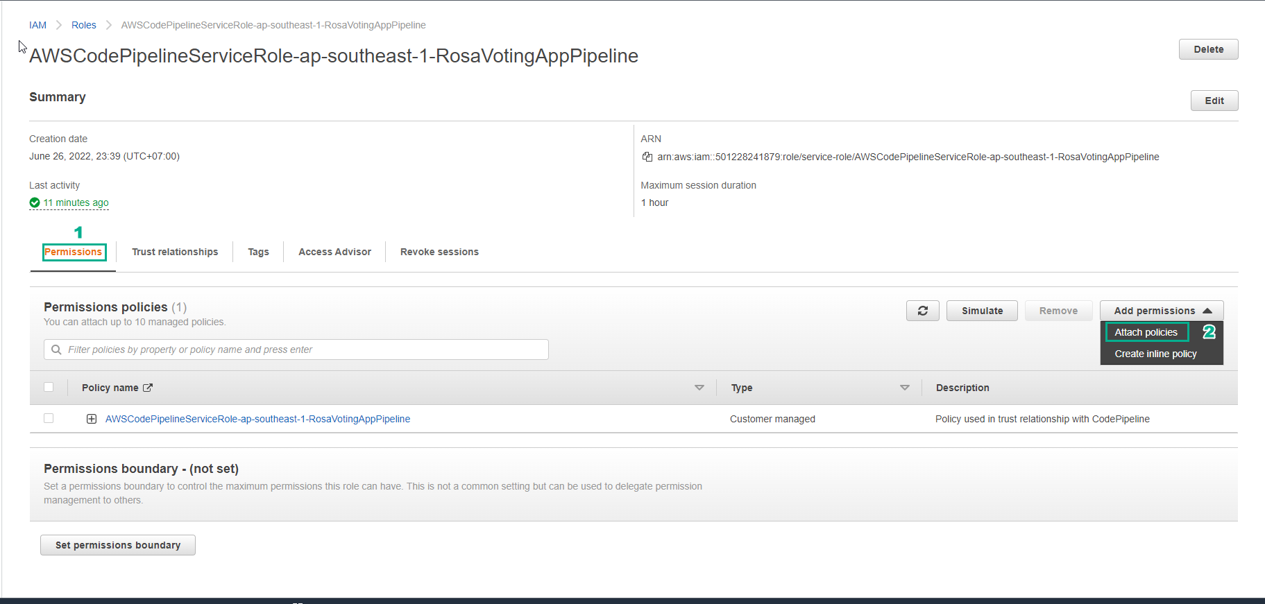1265x604 pixels.
Task: Select all policies with the header checkbox
Action: click(49, 387)
